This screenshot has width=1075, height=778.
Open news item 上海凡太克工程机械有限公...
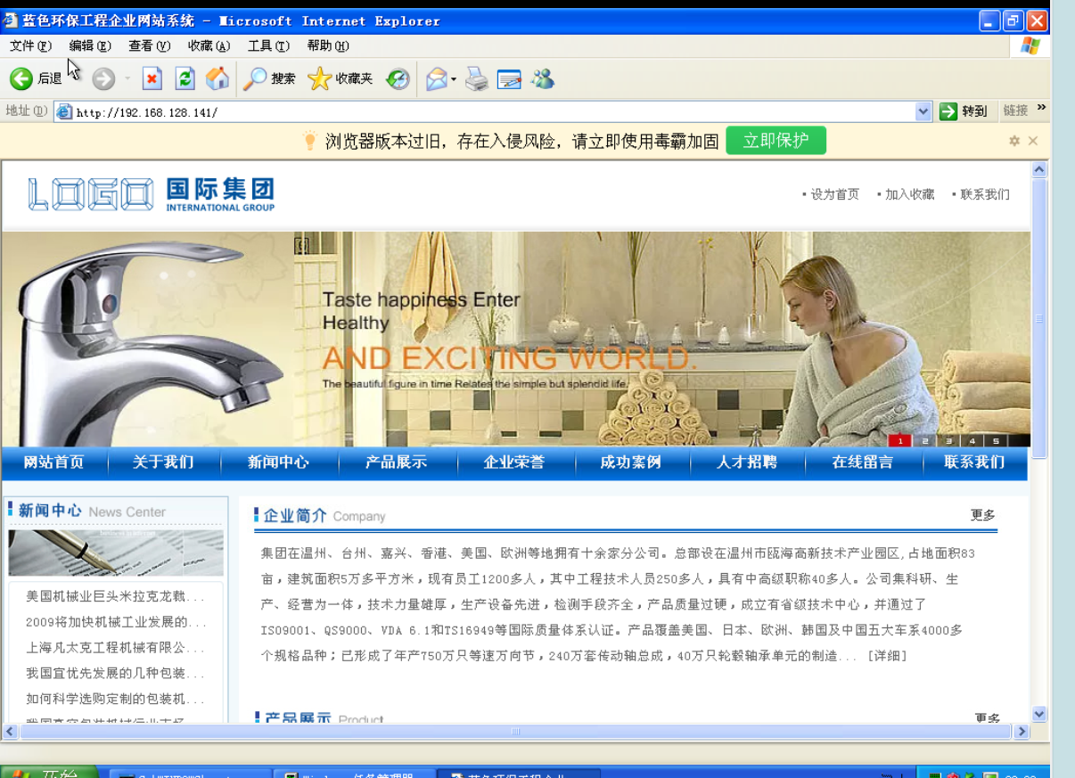pyautogui.click(x=115, y=648)
